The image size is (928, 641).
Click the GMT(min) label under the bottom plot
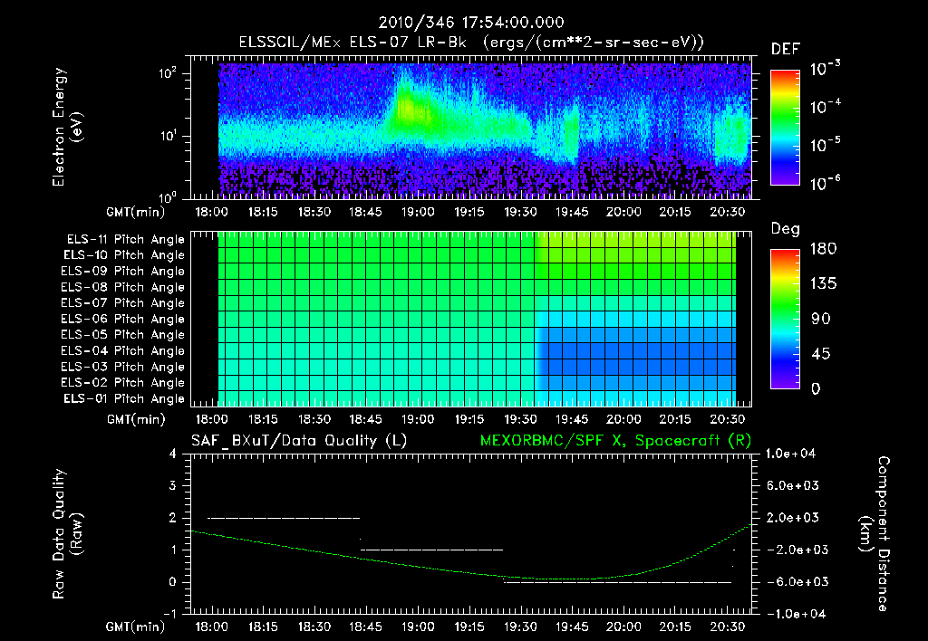[136, 627]
